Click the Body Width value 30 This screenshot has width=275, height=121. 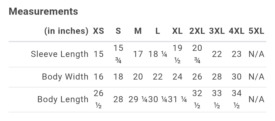[x=237, y=77]
